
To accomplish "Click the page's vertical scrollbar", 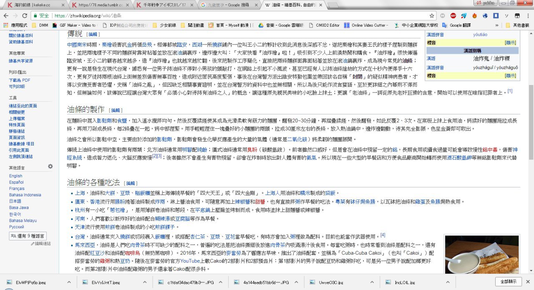I will pos(531,125).
